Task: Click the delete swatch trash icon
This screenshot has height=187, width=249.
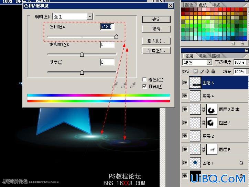Action: pyautogui.click(x=242, y=43)
